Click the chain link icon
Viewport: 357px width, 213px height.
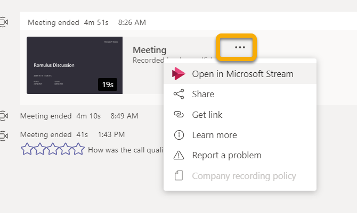click(178, 114)
